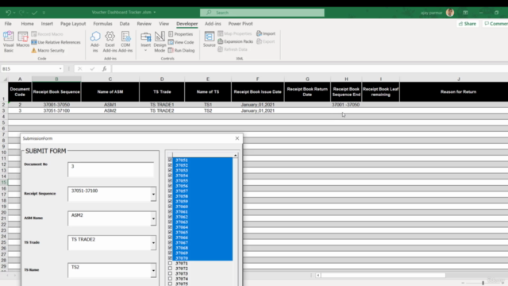Open the Name Box dropdown
The image size is (508, 286).
(x=60, y=69)
